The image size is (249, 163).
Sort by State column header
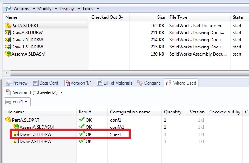(240, 17)
